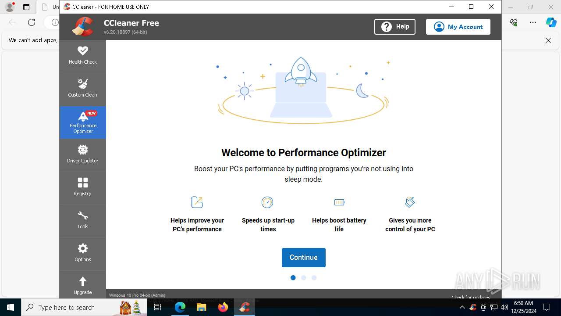This screenshot has width=561, height=316.
Task: Click Edge profile avatar icon
Action: click(10, 7)
